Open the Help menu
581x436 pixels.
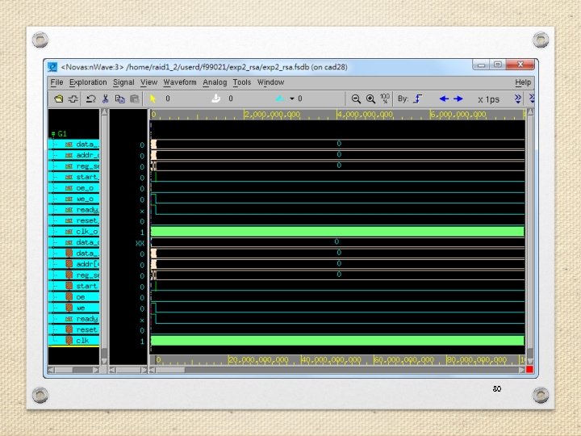point(523,82)
